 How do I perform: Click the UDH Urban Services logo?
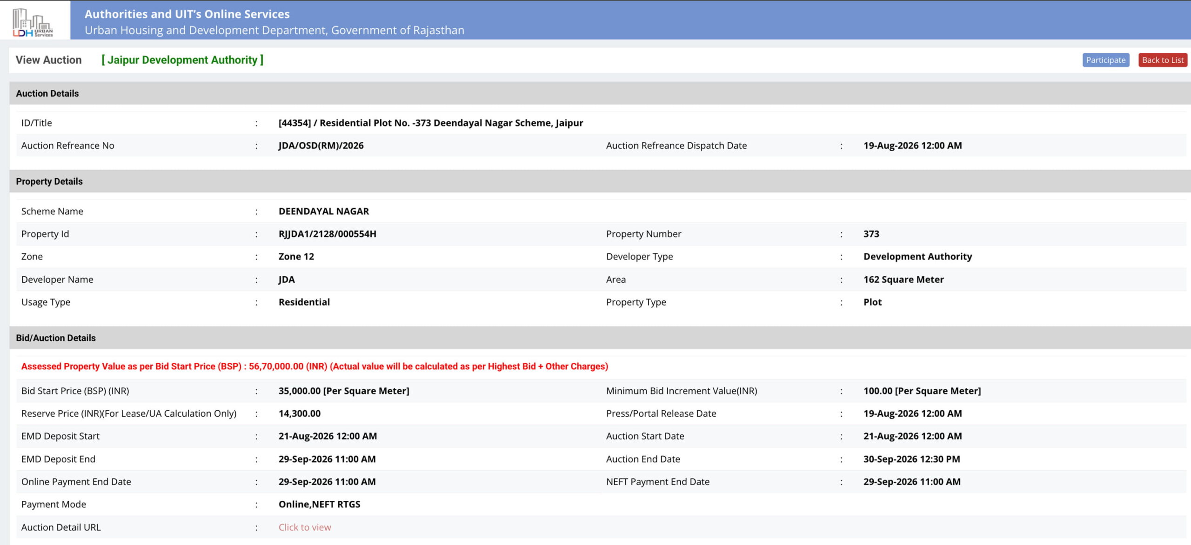click(33, 22)
